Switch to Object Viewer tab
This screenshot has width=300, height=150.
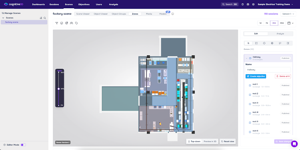pyautogui.click(x=100, y=14)
